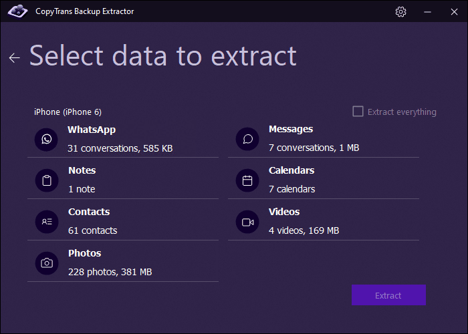The height and width of the screenshot is (334, 468).
Task: Click the Contacts card icon
Action: [x=47, y=222]
